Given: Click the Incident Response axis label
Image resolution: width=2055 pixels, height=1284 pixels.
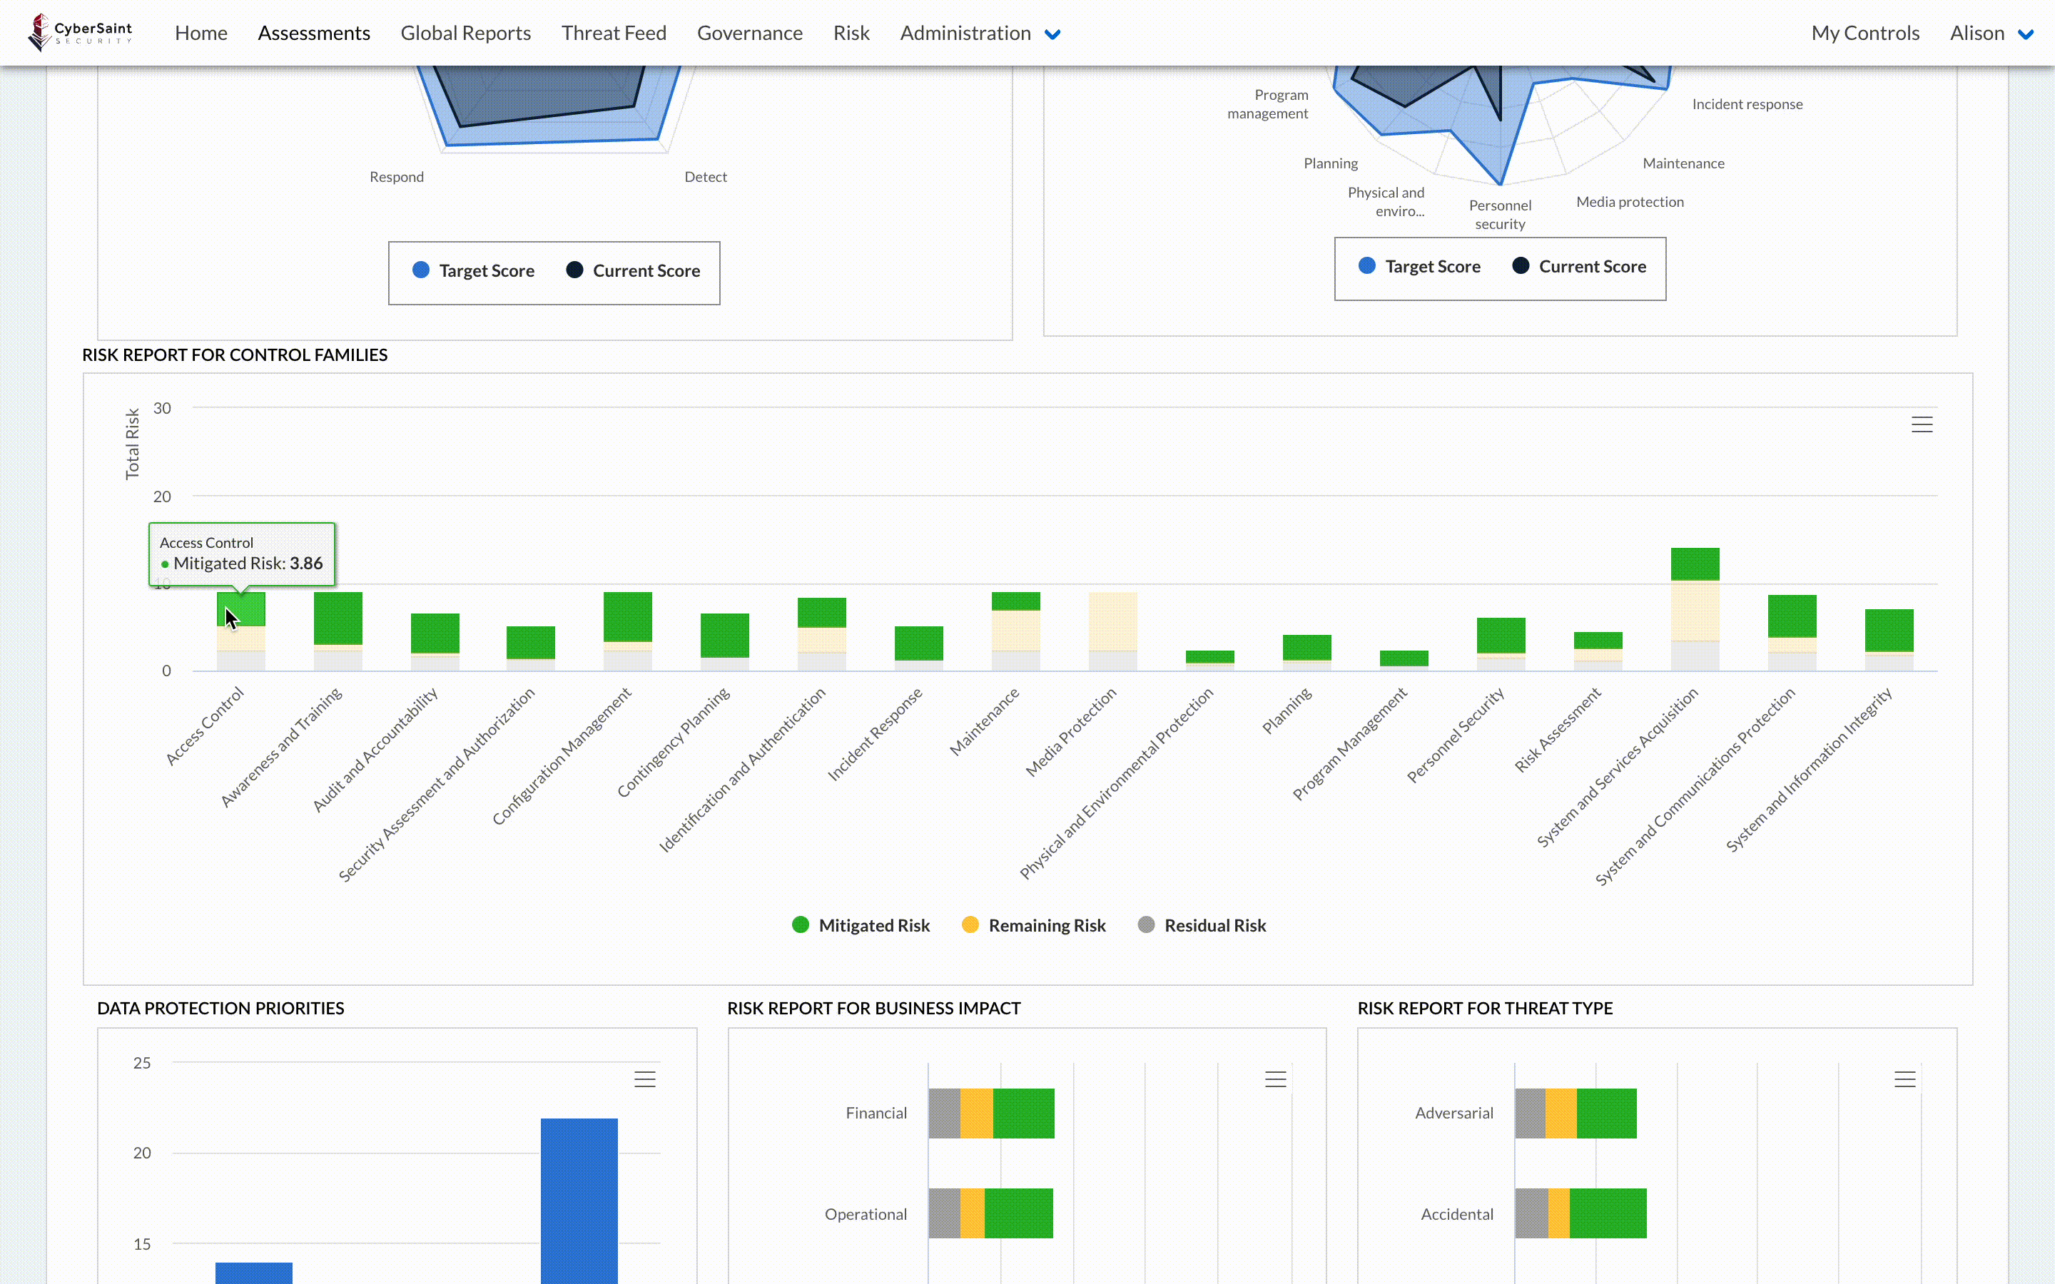Looking at the screenshot, I should tap(875, 734).
